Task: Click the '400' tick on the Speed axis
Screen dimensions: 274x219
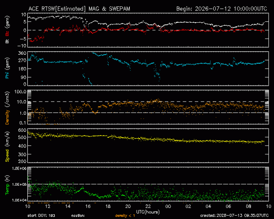Action: point(22,146)
